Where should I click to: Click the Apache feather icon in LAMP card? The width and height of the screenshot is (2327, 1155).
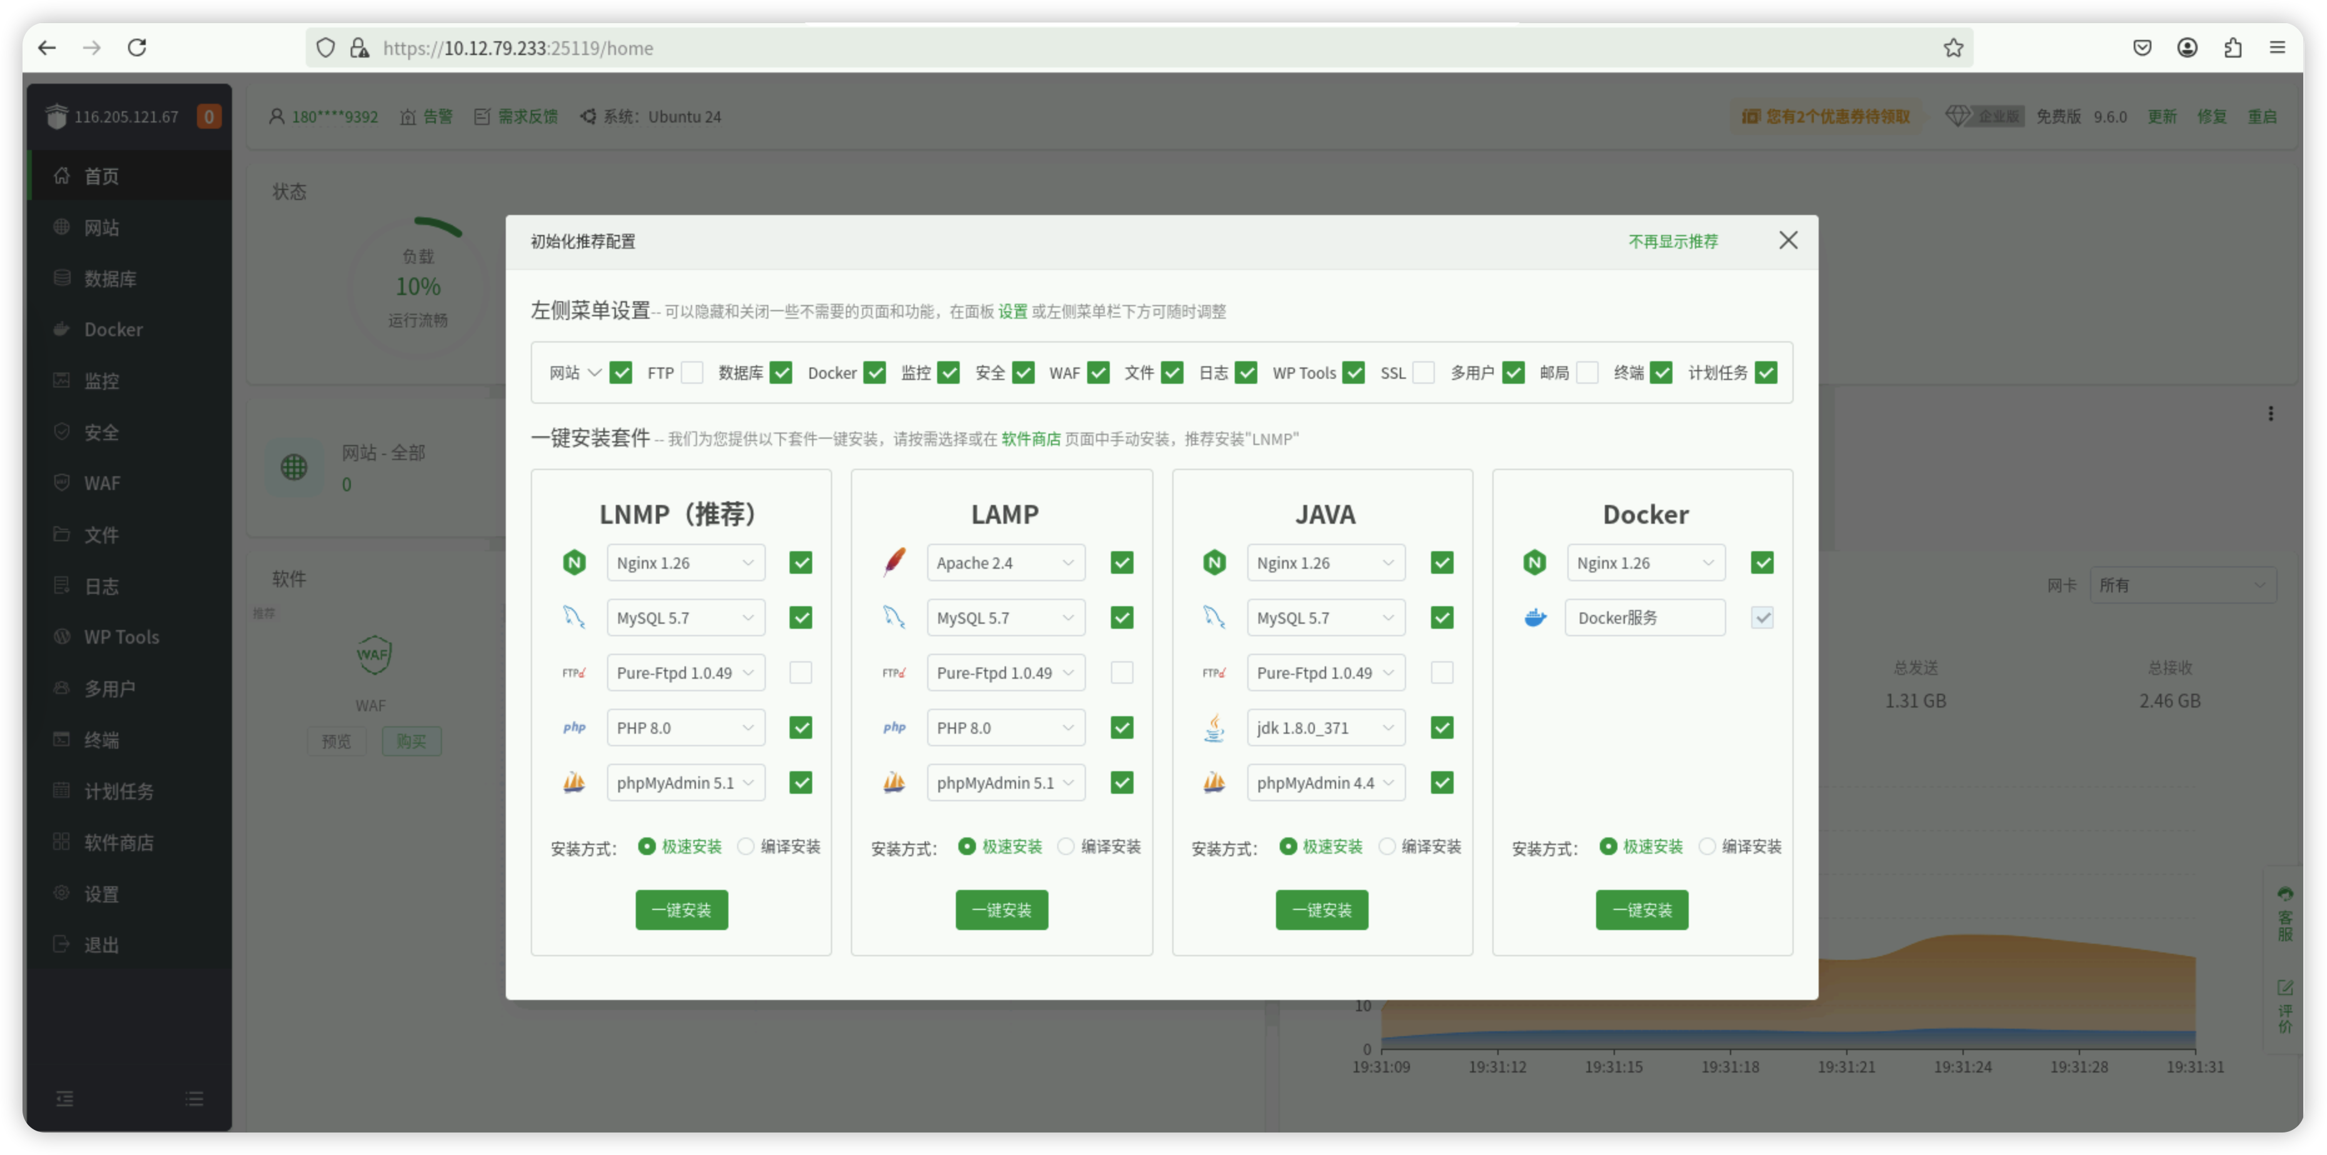[893, 562]
